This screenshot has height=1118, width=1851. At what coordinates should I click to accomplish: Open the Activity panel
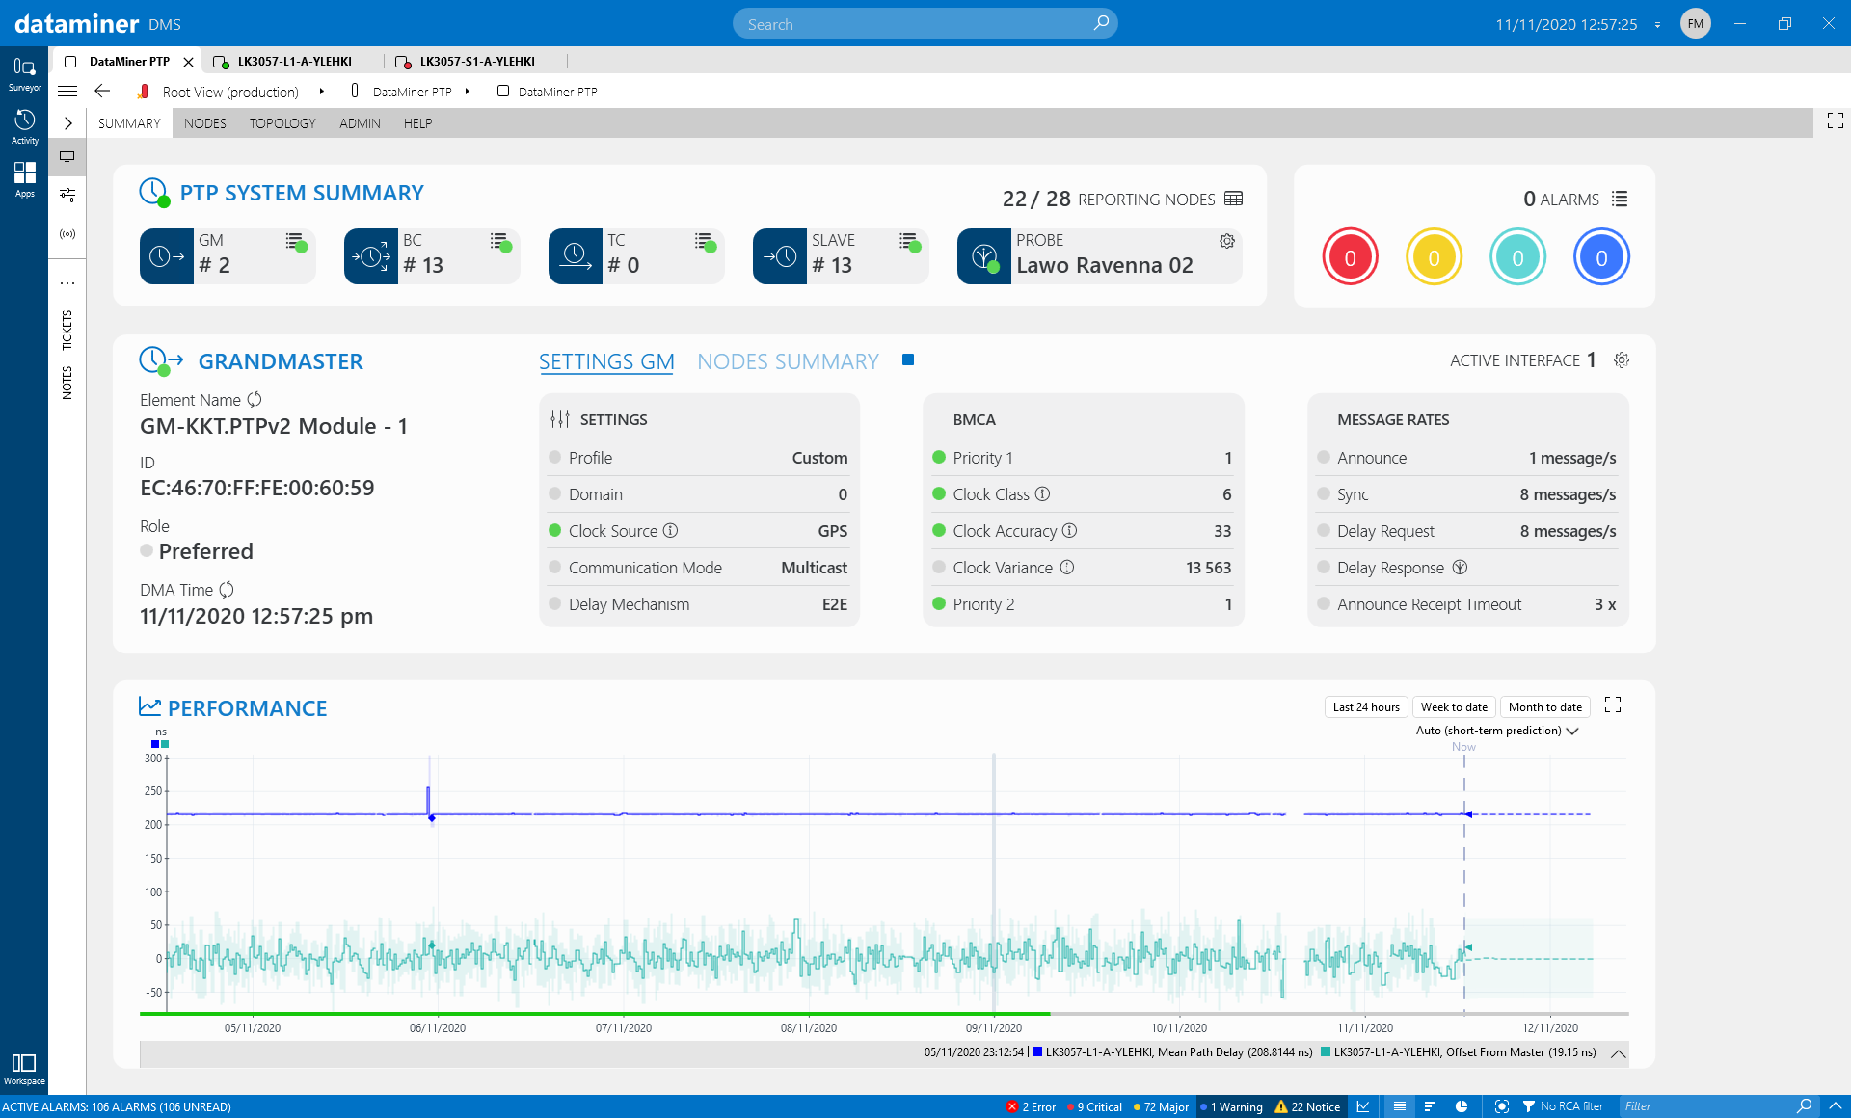coord(24,125)
